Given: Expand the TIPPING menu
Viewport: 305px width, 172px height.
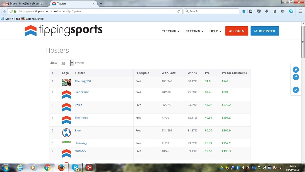Looking at the screenshot, I should click(170, 31).
